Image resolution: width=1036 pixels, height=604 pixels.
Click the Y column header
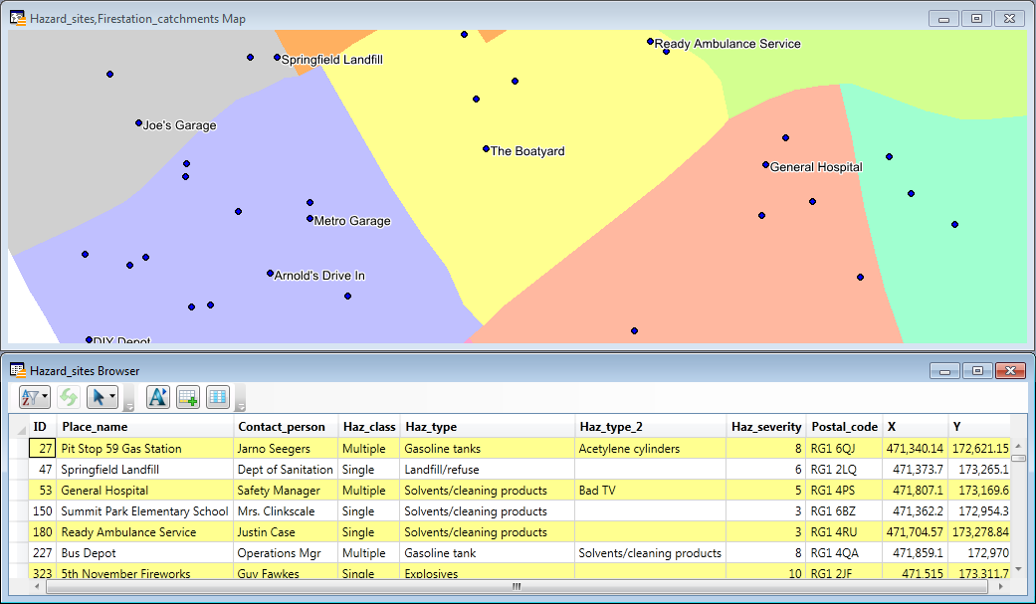979,427
